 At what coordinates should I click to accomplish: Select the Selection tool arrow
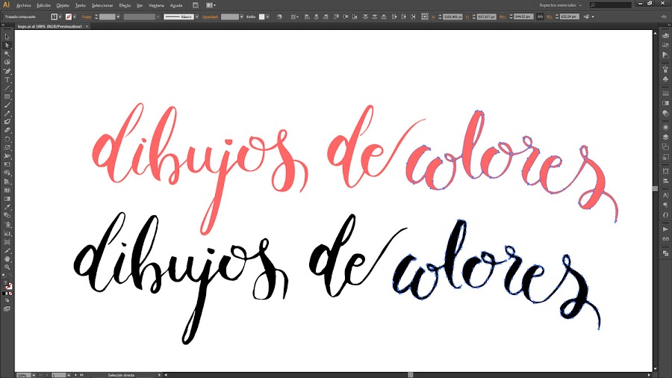tap(7, 37)
